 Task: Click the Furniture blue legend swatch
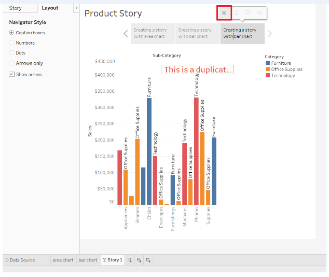[267, 63]
